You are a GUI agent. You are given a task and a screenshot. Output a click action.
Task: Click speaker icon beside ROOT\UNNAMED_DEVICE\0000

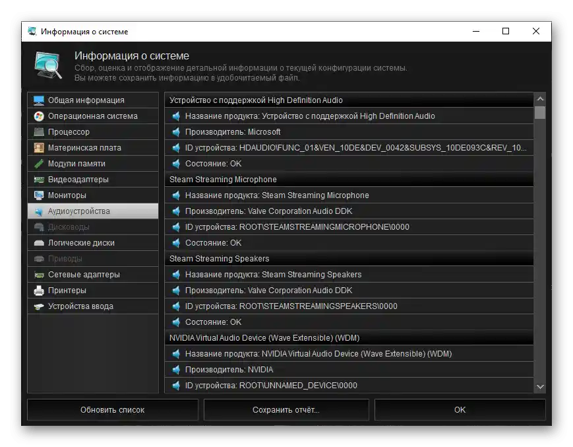coord(176,386)
